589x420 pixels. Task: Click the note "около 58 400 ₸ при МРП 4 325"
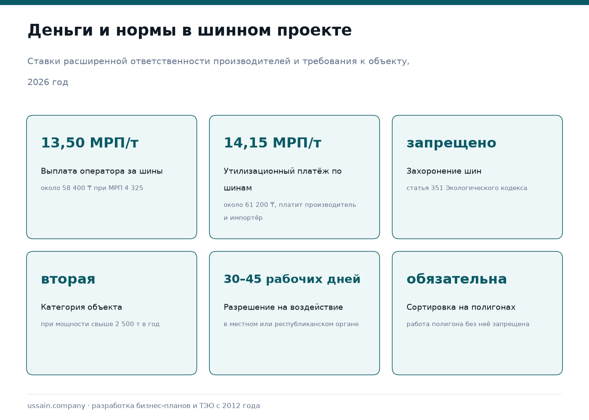pos(92,188)
